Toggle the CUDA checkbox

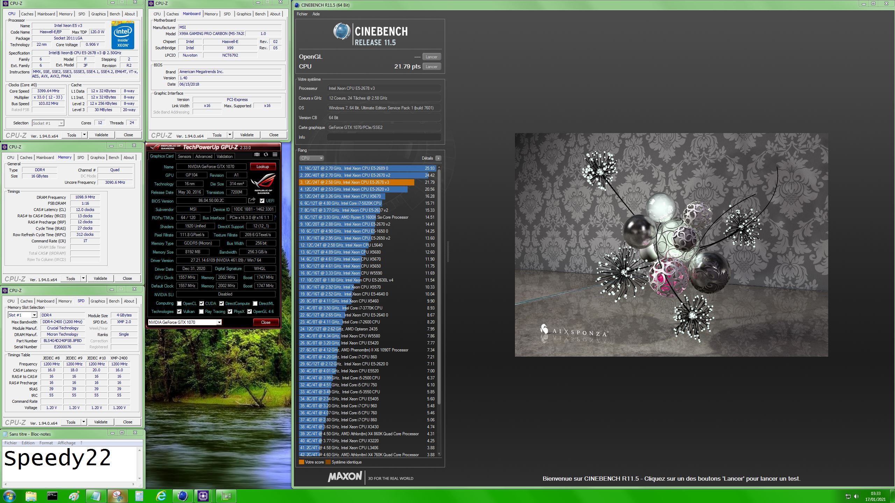tap(201, 304)
